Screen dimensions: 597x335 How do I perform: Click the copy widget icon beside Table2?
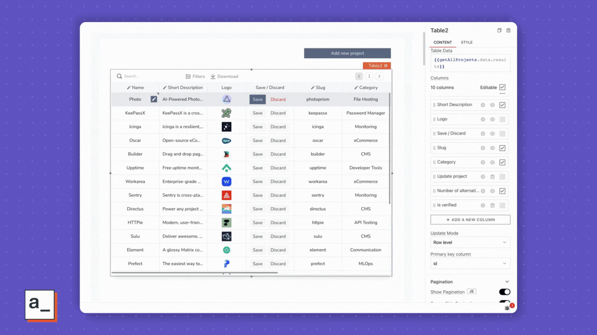tap(499, 31)
